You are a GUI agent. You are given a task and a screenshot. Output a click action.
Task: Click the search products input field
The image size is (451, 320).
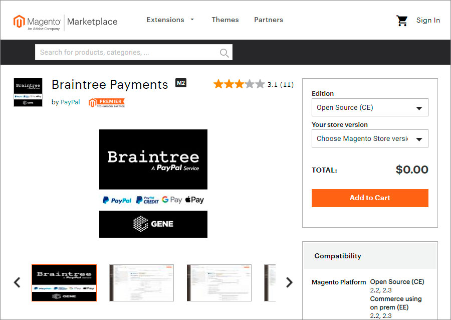(128, 52)
